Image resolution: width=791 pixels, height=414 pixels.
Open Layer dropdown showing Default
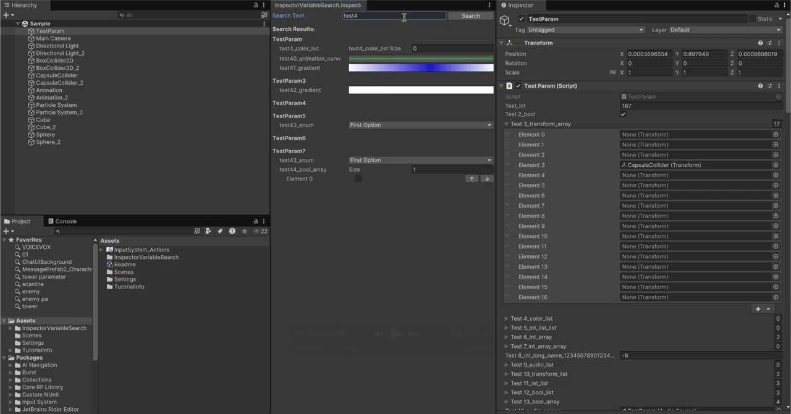coord(725,30)
